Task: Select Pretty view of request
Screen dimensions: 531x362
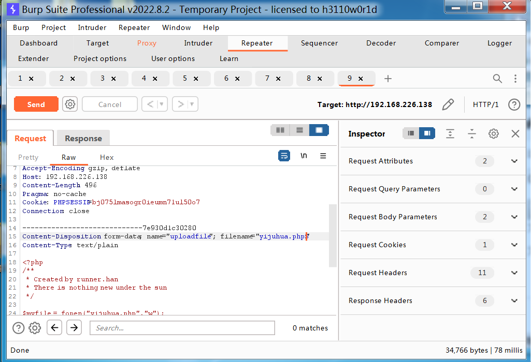Action: click(x=28, y=157)
